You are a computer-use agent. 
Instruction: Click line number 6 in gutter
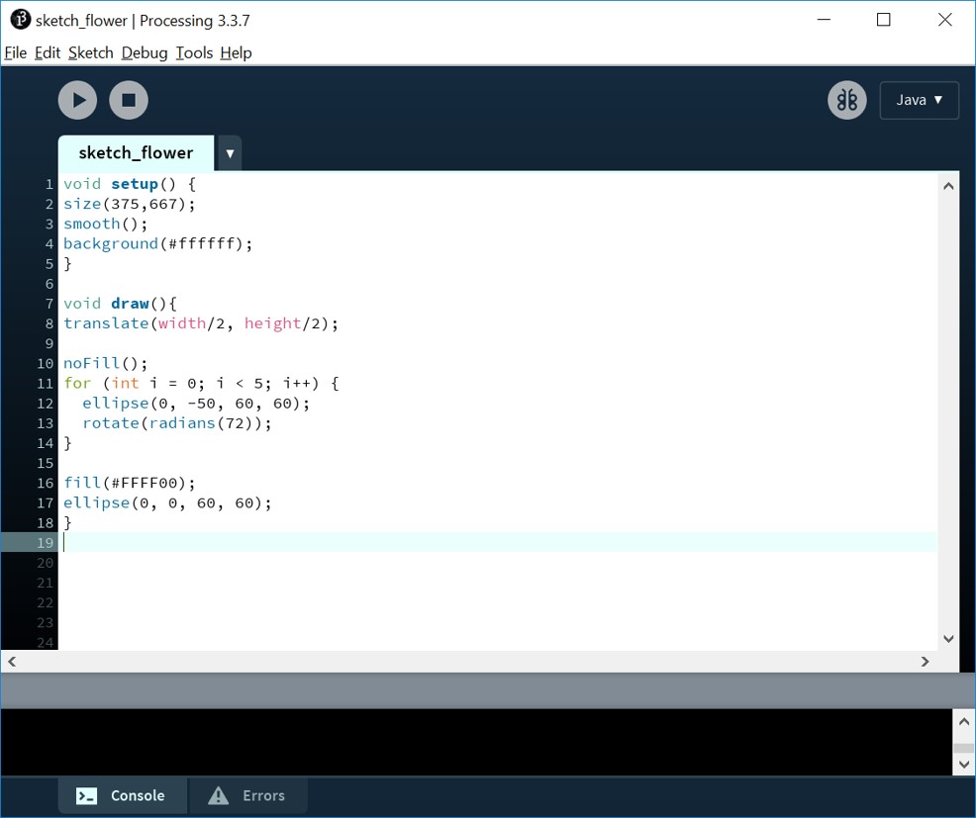click(x=49, y=284)
